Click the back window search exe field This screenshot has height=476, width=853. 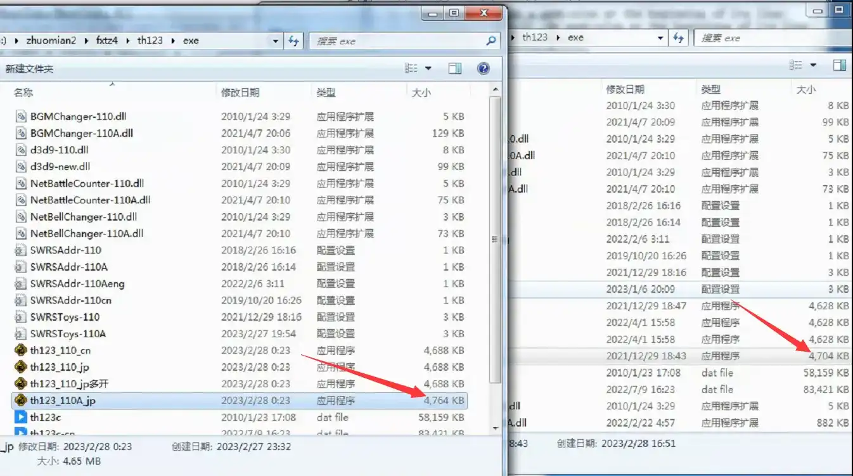773,37
